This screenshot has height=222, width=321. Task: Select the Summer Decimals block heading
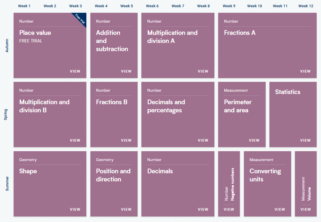pos(160,171)
